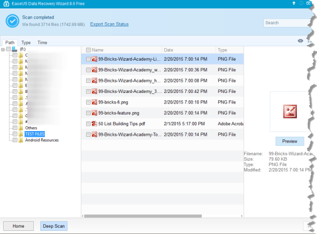Click the file list scroll right arrow

pos(242,216)
